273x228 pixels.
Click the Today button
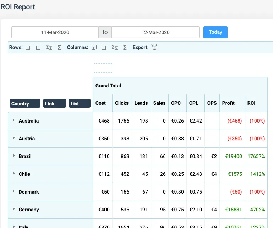(215, 32)
